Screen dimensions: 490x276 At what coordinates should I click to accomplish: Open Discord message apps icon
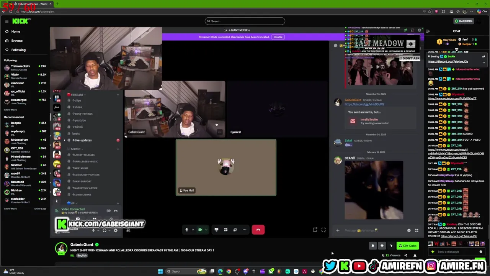(416, 230)
